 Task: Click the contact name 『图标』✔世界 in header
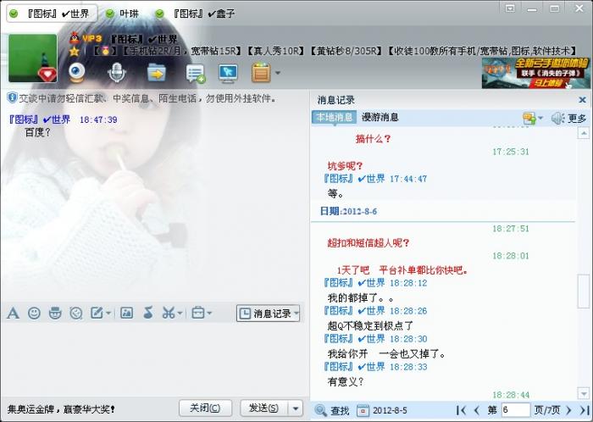[144, 39]
